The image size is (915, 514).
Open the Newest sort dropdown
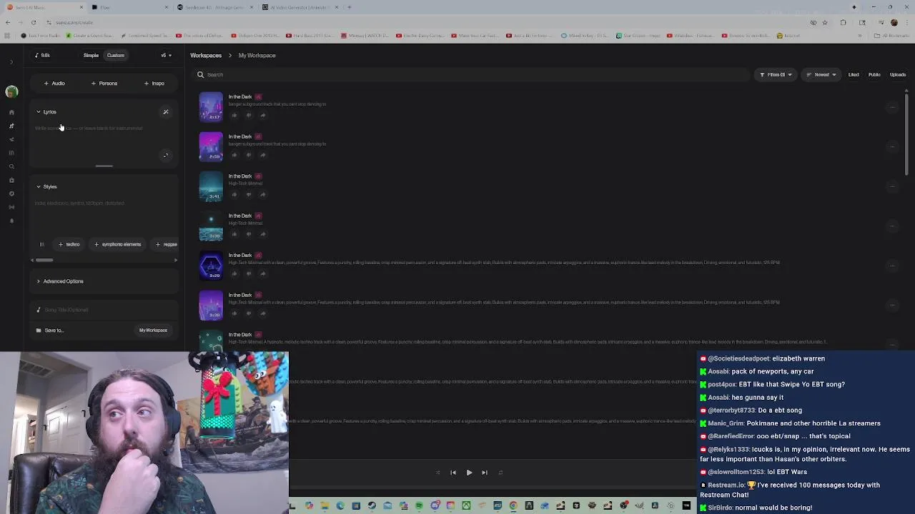(x=821, y=74)
